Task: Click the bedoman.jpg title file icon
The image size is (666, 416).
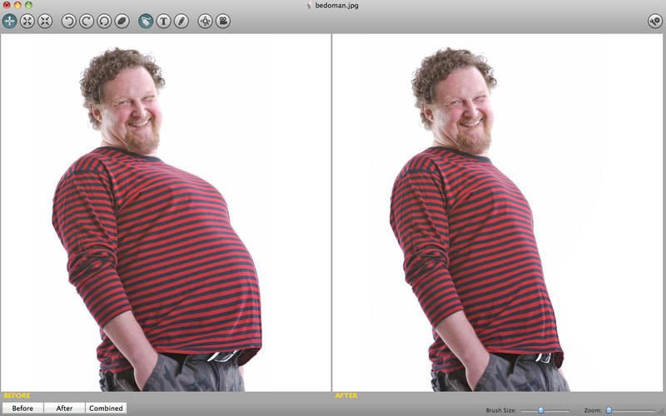Action: [309, 6]
